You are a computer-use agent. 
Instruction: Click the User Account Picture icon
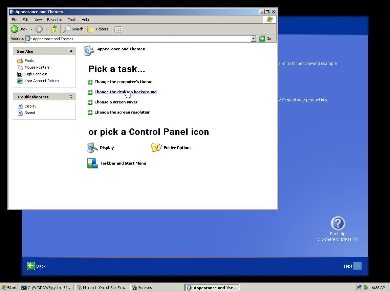tap(20, 81)
